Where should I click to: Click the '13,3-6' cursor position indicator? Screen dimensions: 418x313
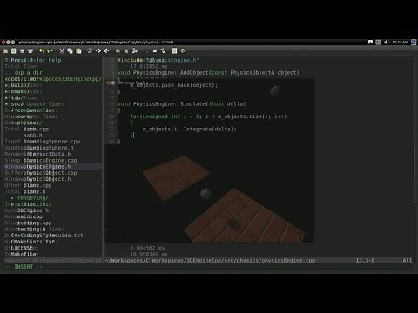point(365,261)
